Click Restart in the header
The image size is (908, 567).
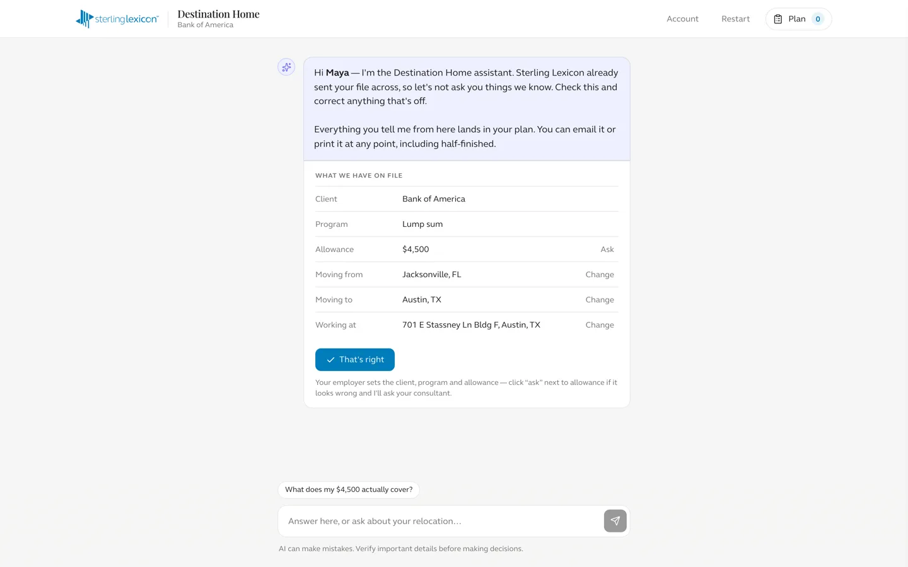pyautogui.click(x=735, y=19)
